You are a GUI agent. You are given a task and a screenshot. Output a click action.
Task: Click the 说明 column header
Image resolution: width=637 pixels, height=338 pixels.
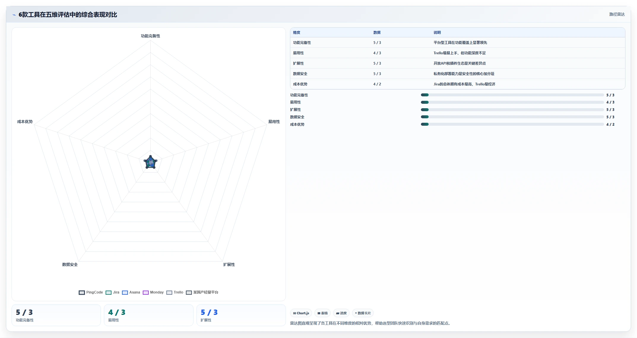click(437, 33)
